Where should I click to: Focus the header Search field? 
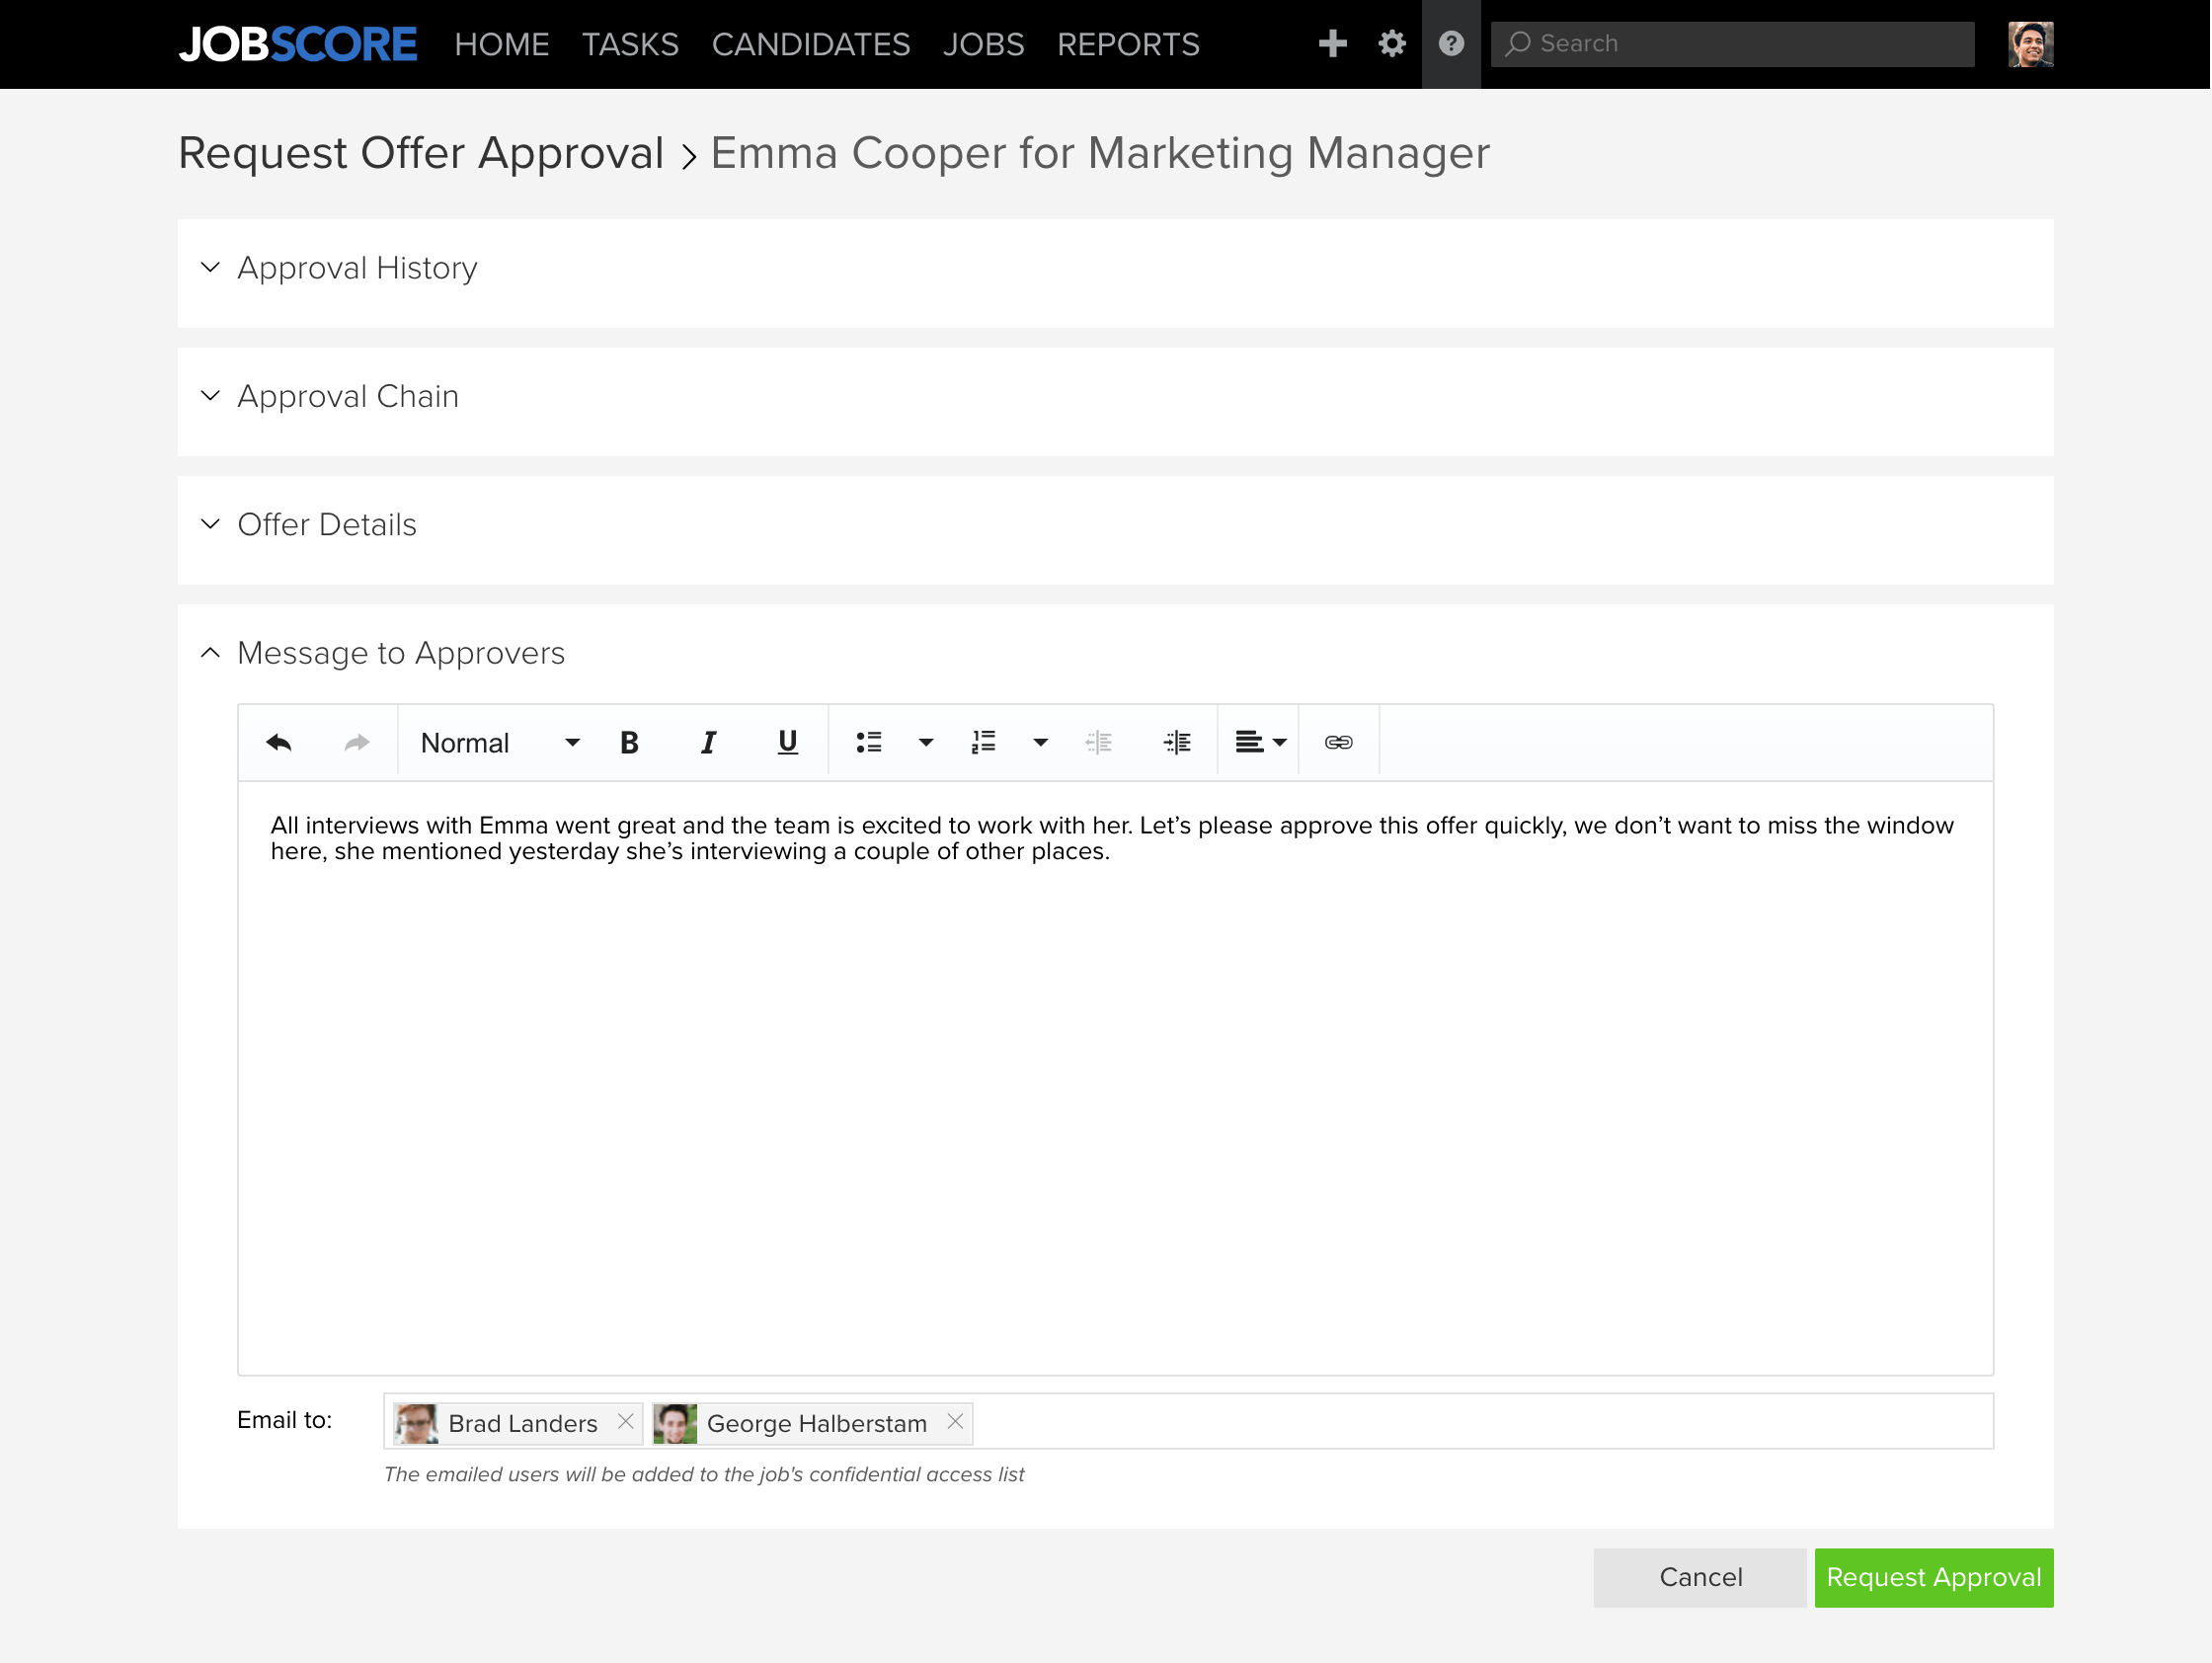tap(1732, 44)
